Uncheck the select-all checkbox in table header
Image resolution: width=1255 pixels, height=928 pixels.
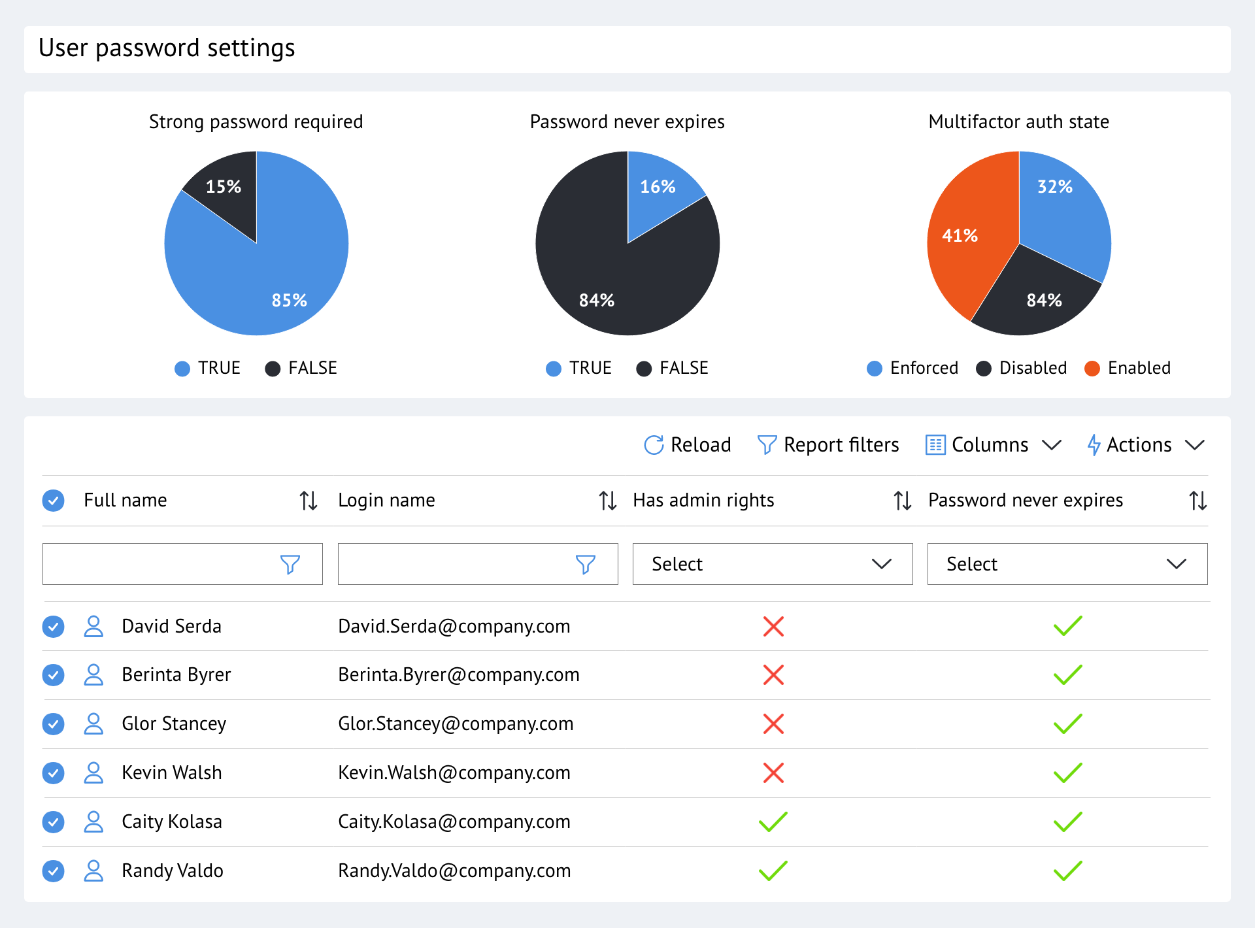(x=53, y=500)
